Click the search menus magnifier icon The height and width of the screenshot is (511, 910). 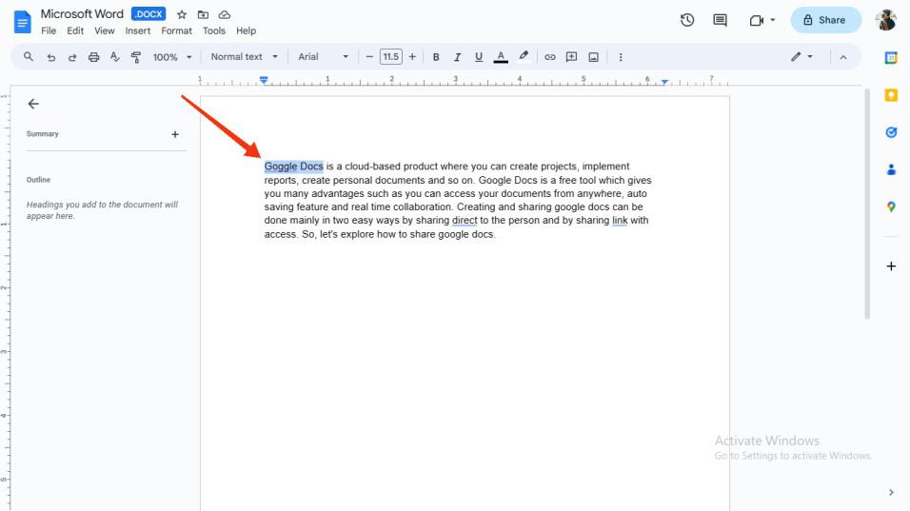[x=28, y=57]
